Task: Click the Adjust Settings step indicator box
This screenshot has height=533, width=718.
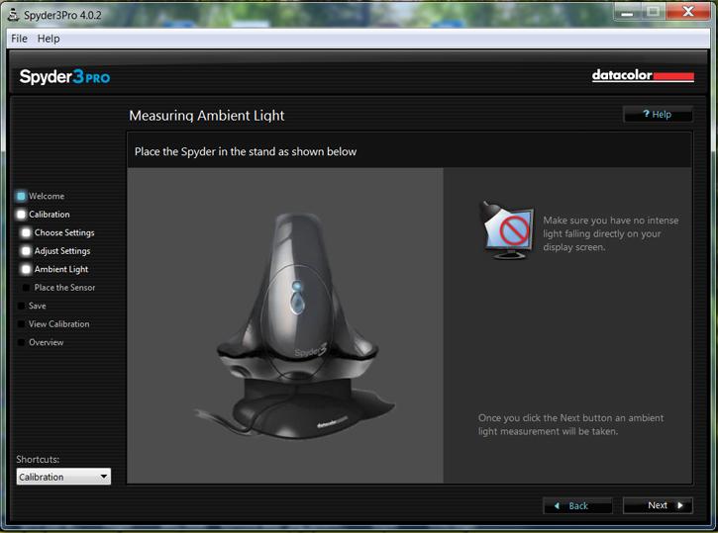Action: [26, 251]
